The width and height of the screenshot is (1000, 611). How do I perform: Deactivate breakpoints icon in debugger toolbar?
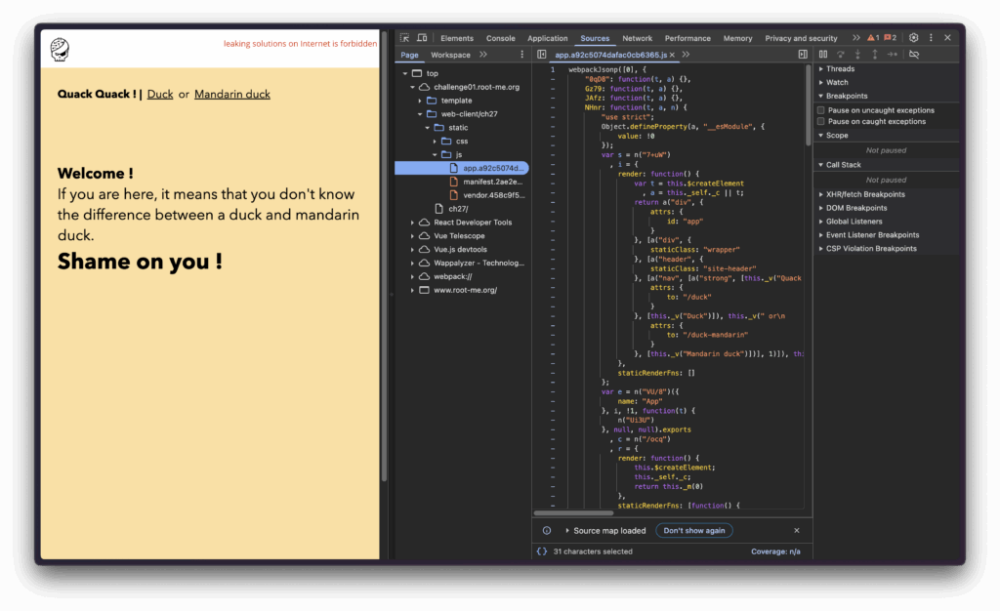click(x=914, y=55)
